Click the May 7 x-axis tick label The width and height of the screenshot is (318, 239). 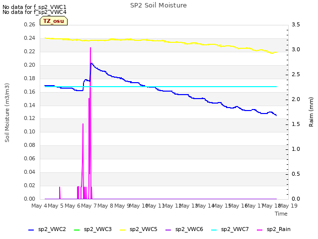[89, 206]
